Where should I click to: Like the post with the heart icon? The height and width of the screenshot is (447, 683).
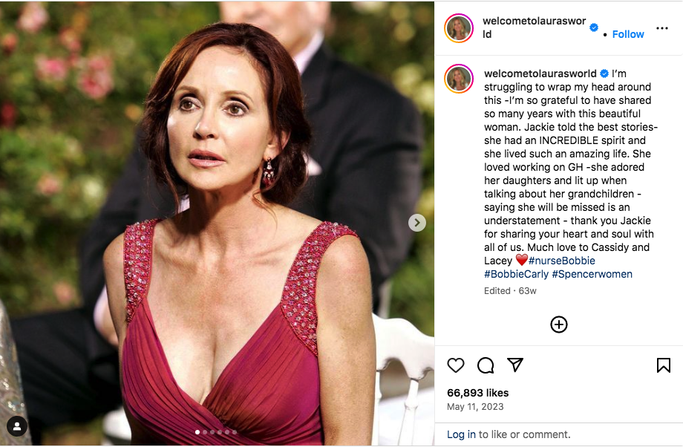[456, 365]
